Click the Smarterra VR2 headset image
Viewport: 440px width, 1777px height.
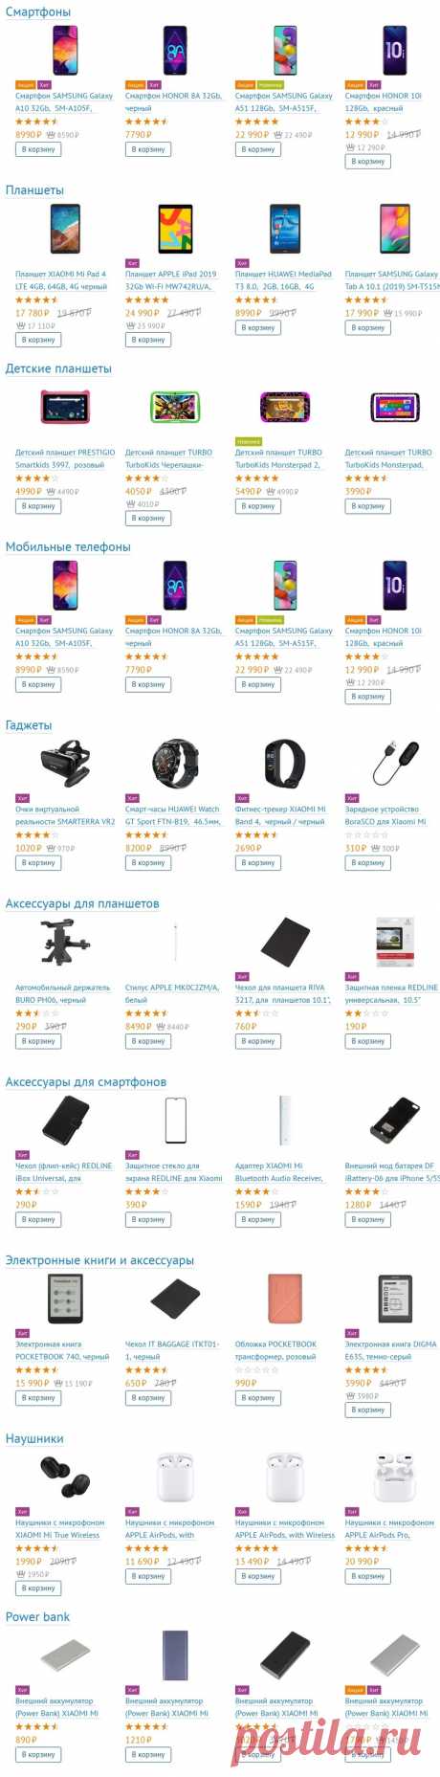(65, 764)
